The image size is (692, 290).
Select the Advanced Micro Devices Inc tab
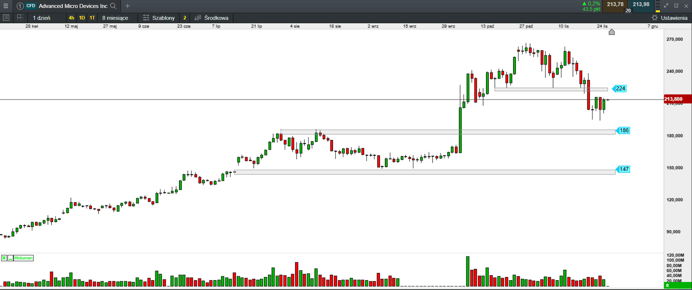tap(73, 6)
